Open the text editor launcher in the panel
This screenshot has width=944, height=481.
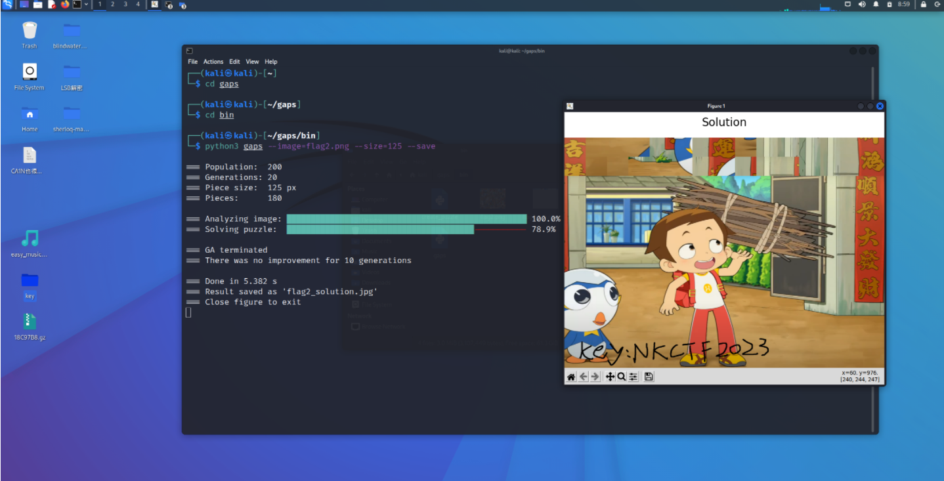coord(52,4)
